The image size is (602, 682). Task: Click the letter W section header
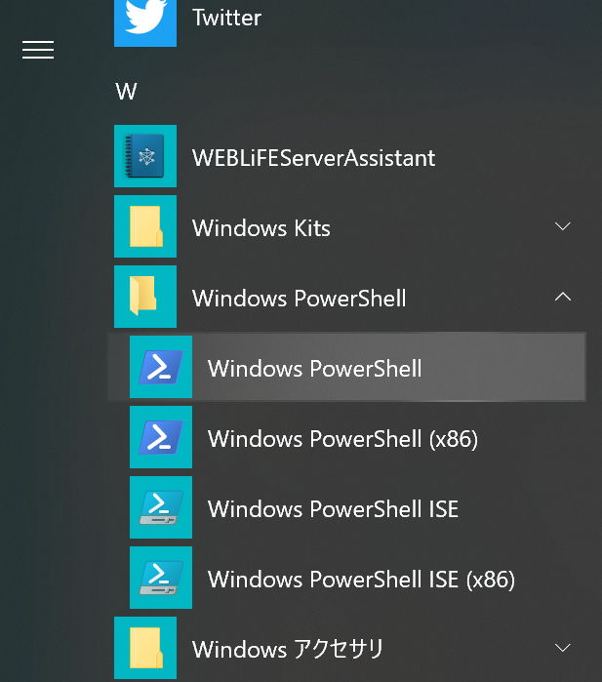[126, 92]
